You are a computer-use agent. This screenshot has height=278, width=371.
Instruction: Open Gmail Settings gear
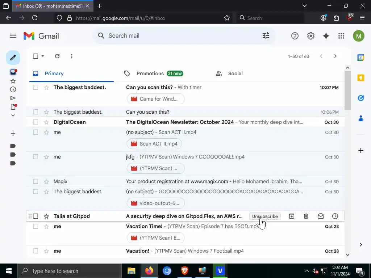[x=310, y=36]
